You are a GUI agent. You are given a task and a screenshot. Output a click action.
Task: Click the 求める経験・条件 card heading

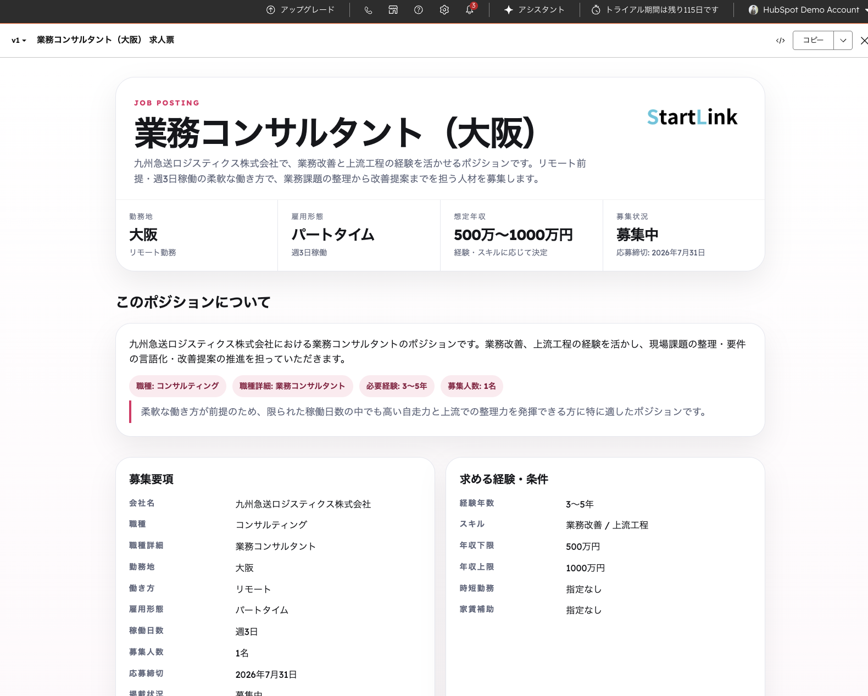click(504, 479)
